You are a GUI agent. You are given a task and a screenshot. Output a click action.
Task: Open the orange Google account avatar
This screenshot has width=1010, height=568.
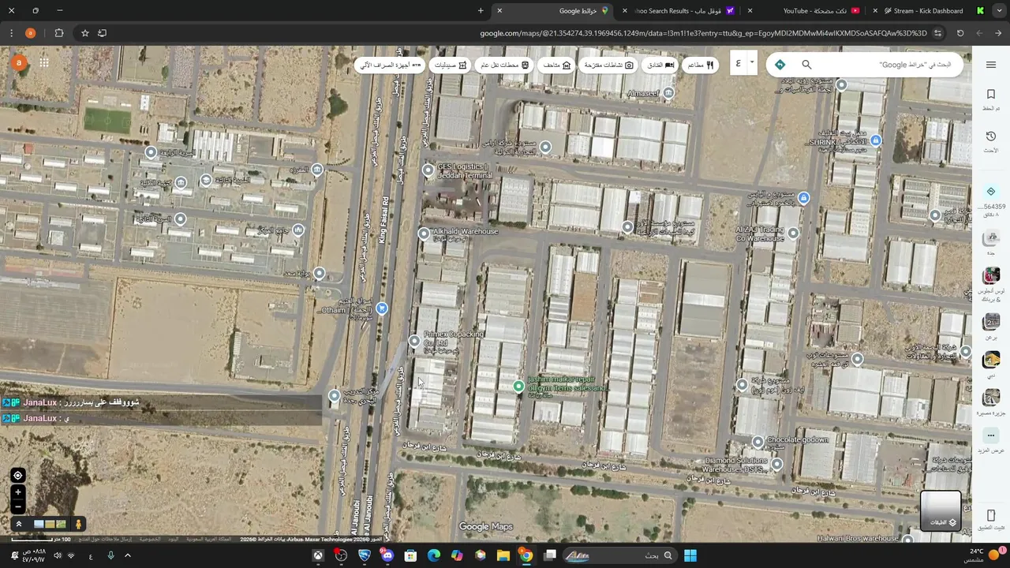tap(18, 63)
